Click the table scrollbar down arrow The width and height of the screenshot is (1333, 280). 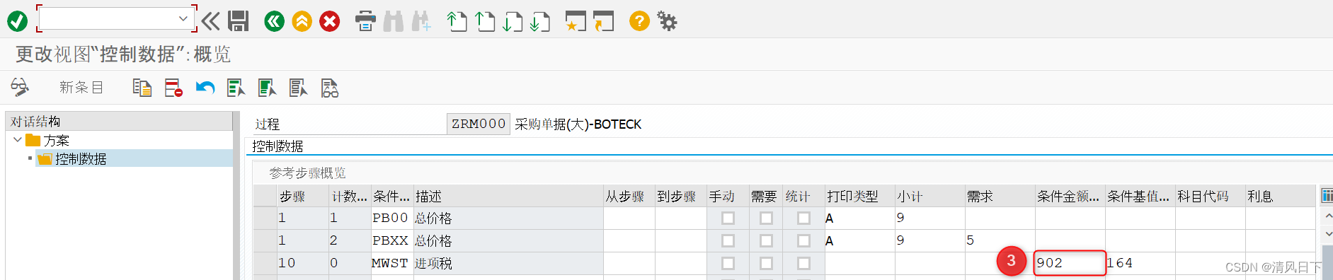click(1327, 233)
